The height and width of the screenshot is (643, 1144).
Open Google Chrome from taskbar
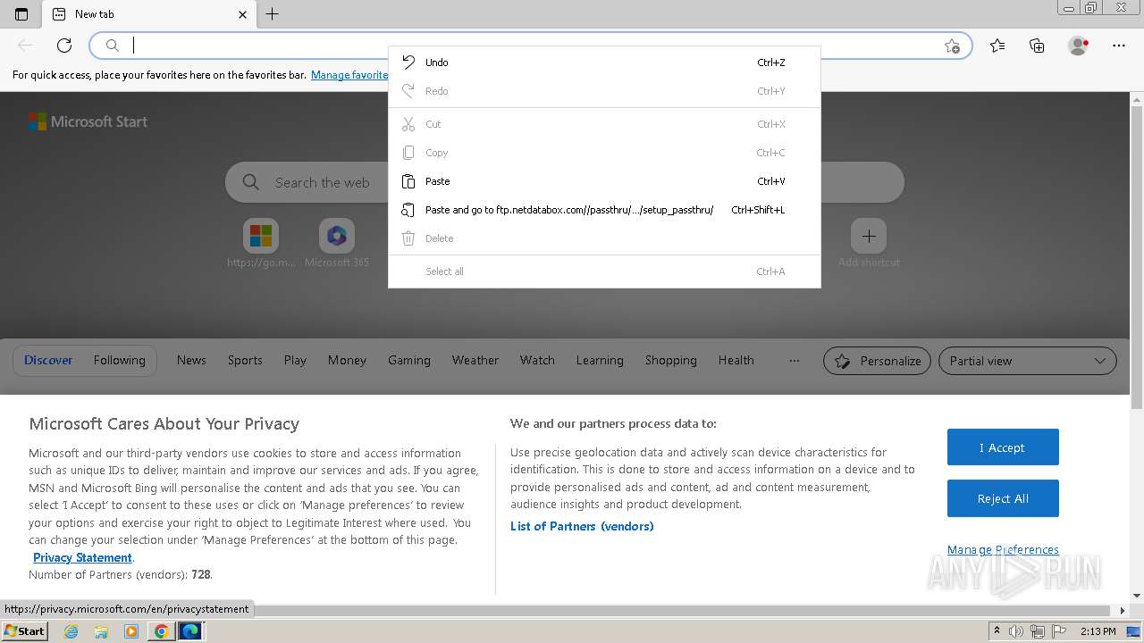[x=161, y=631]
